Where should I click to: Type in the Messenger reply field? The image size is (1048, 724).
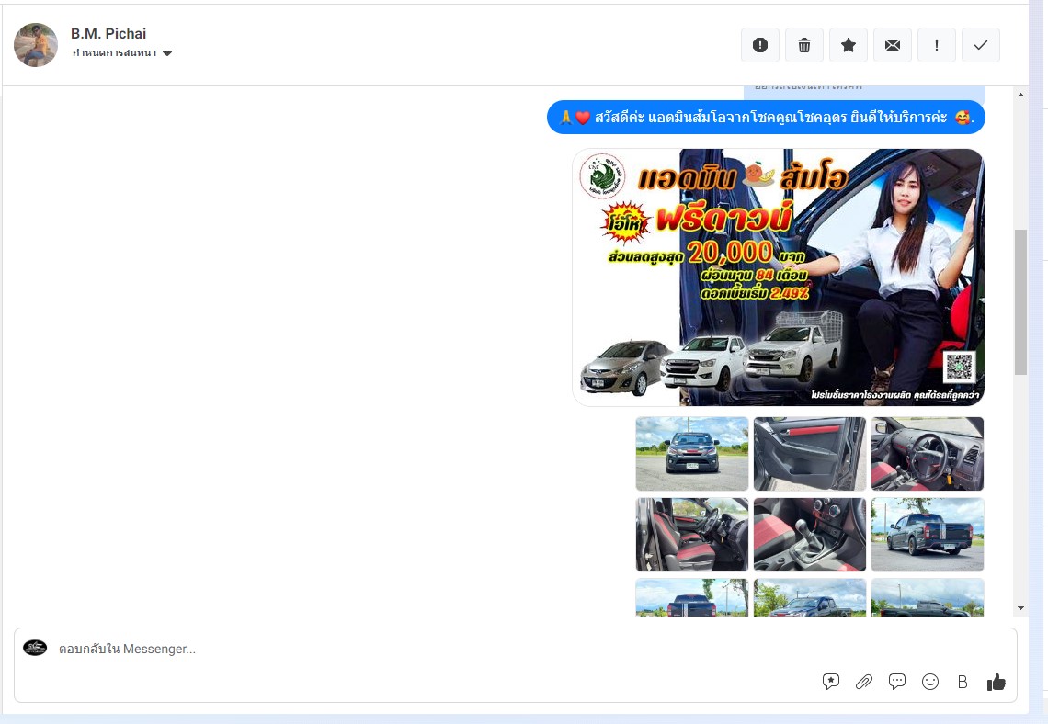tap(414, 650)
